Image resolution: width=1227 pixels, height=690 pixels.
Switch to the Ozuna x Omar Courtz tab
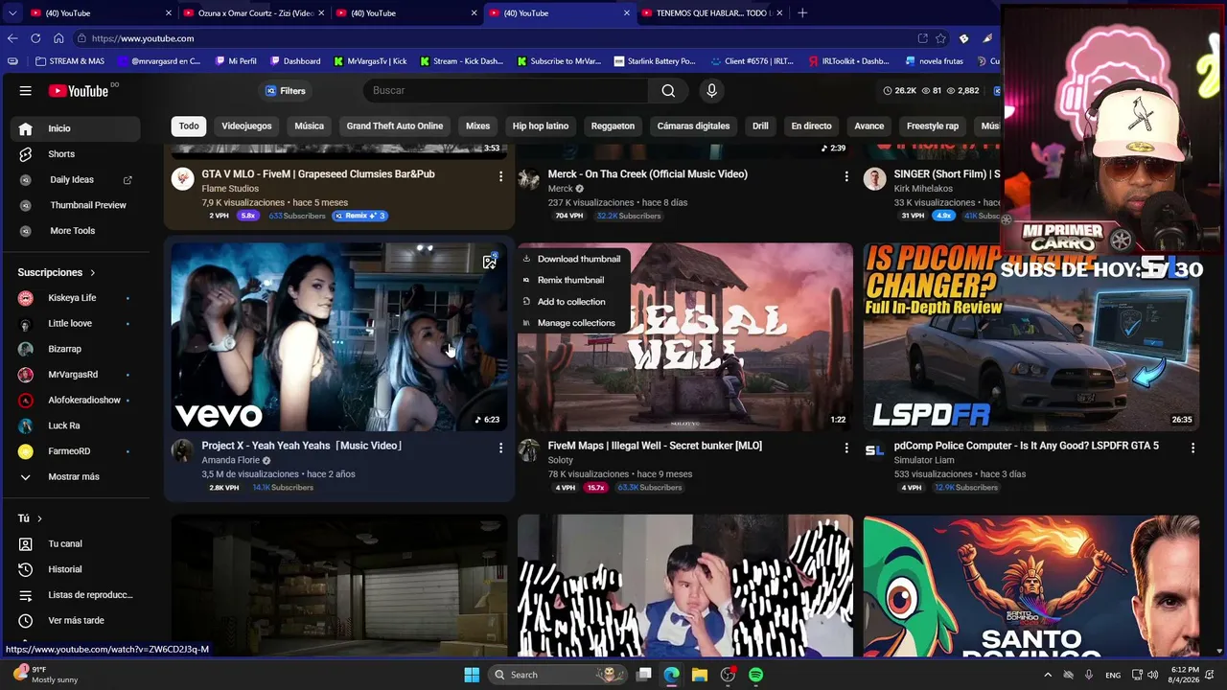click(254, 13)
